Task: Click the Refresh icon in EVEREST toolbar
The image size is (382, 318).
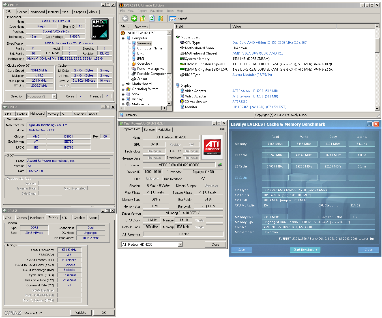Action: click(152, 18)
